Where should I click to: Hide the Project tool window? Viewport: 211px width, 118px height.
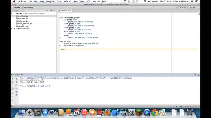(x=55, y=11)
